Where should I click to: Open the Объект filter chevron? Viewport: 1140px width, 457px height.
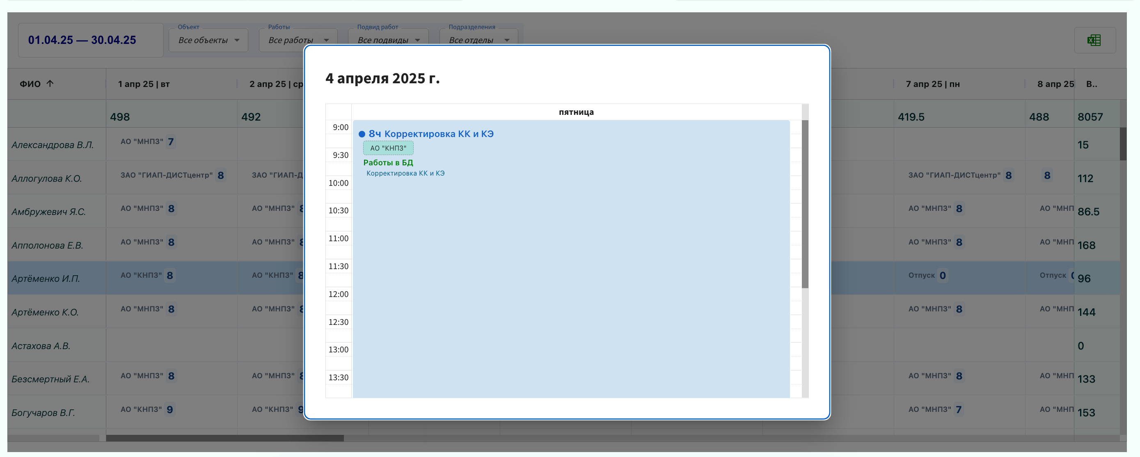[x=237, y=40]
